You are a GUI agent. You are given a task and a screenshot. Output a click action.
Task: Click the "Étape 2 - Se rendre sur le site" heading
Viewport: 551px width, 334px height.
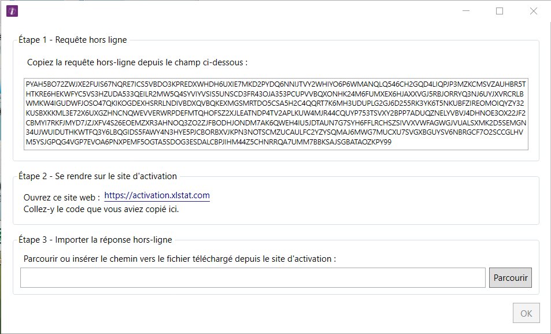(98, 176)
